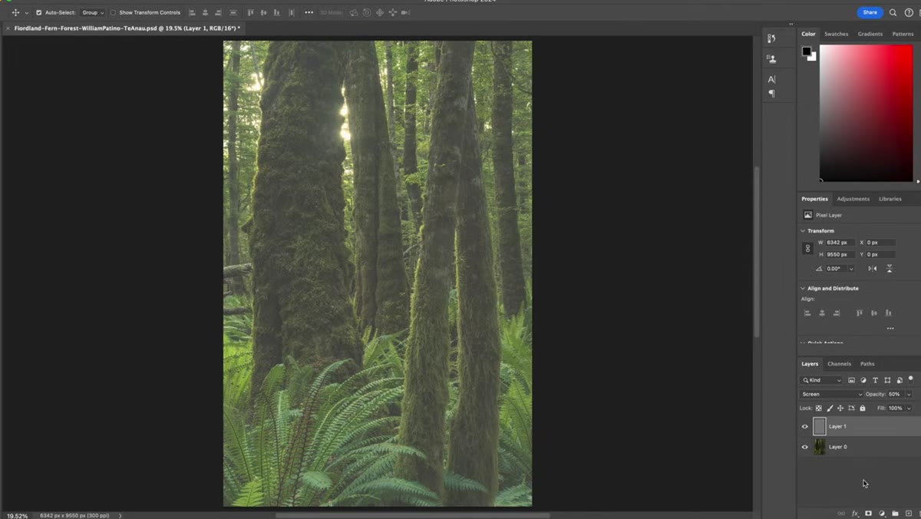Filter layers by pixel layers icon
Viewport: 921px width, 519px height.
[851, 380]
